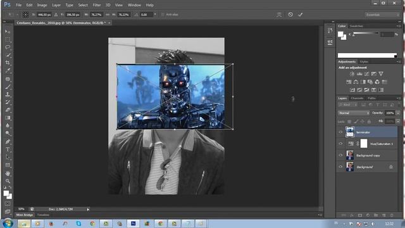Viewport: 405px width, 228px height.
Task: Open the Opacity slider dropdown arrow
Action: 398,113
